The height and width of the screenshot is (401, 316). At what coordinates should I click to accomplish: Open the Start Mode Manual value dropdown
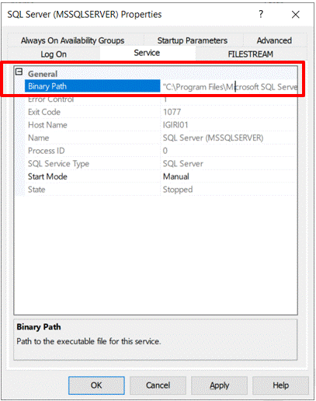(229, 176)
